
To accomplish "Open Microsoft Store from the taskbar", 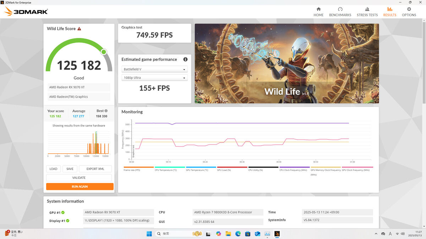I will 248,234.
